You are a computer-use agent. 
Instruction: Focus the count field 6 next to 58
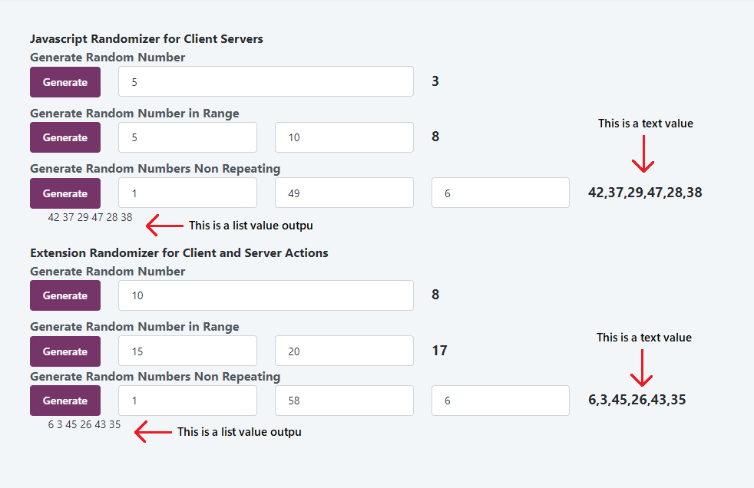point(501,401)
